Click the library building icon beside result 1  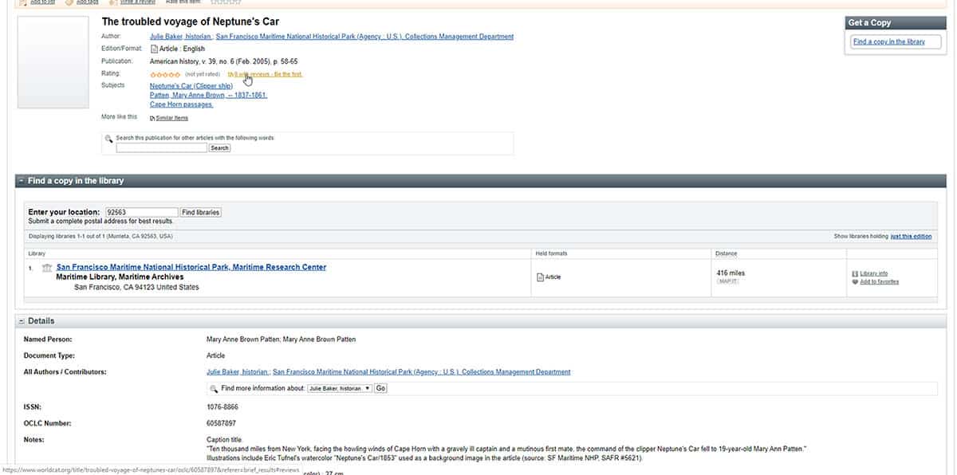tap(47, 268)
